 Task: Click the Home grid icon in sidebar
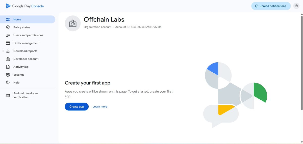click(x=8, y=19)
